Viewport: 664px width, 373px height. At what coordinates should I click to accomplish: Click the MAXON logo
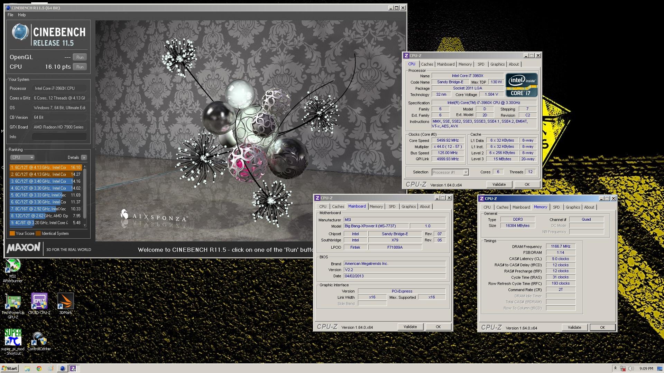(24, 248)
